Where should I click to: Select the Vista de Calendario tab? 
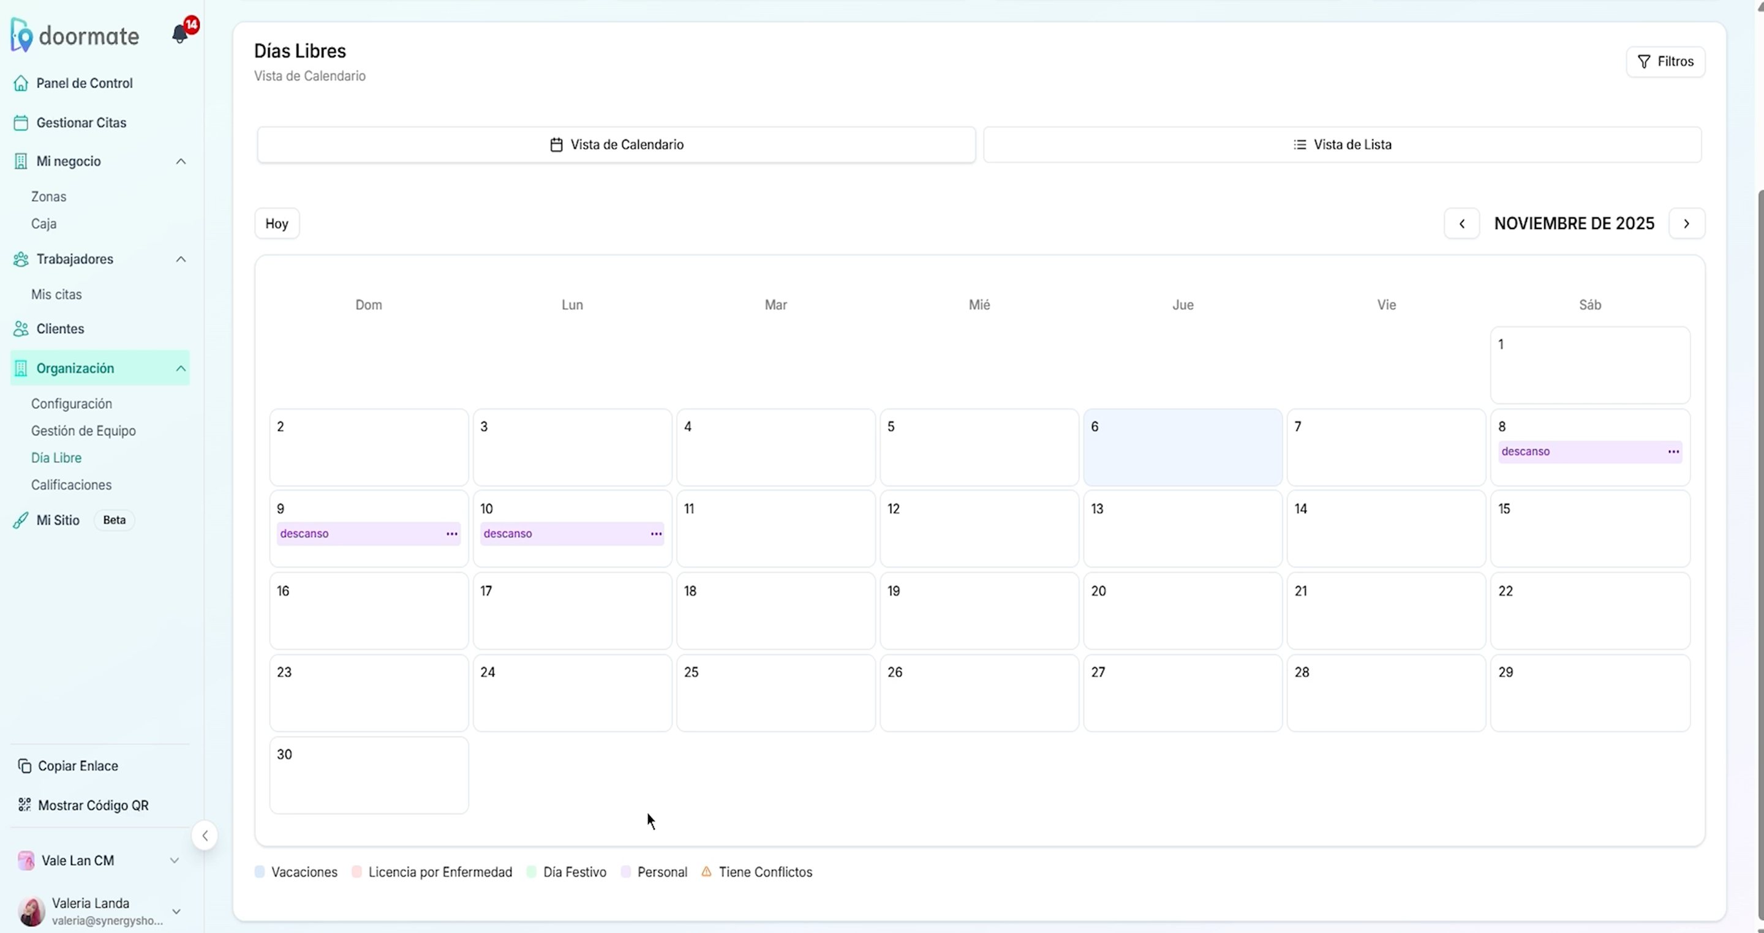click(x=616, y=145)
